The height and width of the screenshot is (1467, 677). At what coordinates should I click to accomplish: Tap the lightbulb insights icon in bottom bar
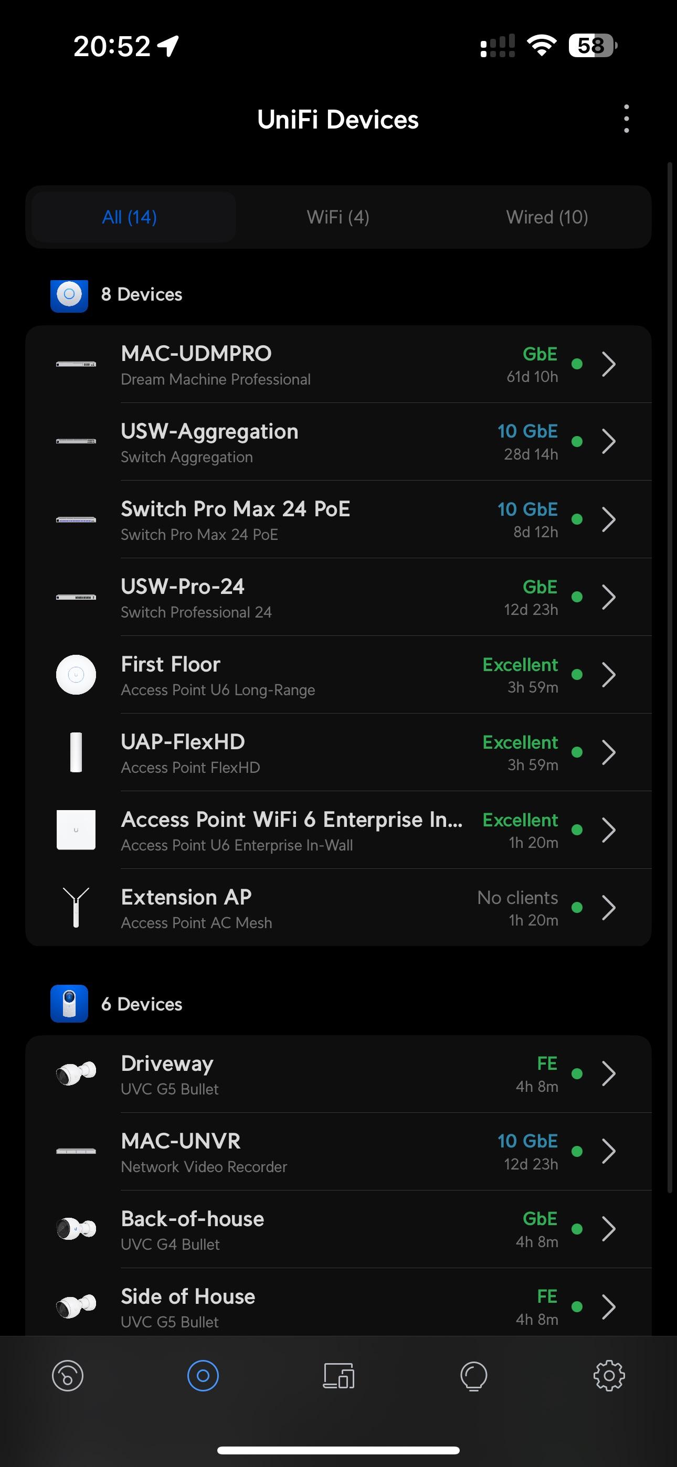473,1376
